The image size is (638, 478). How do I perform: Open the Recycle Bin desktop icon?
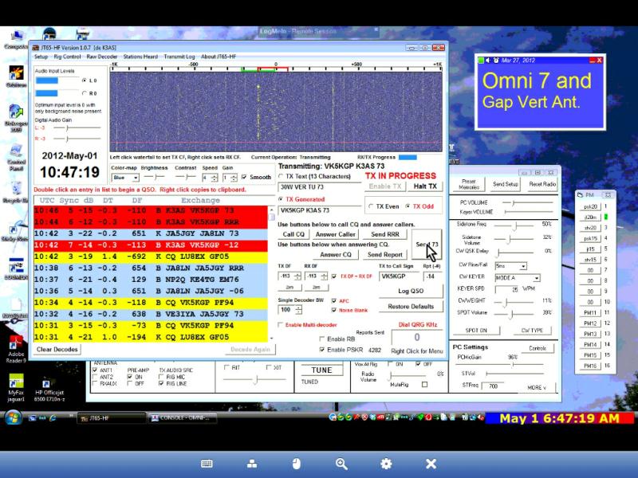16,193
